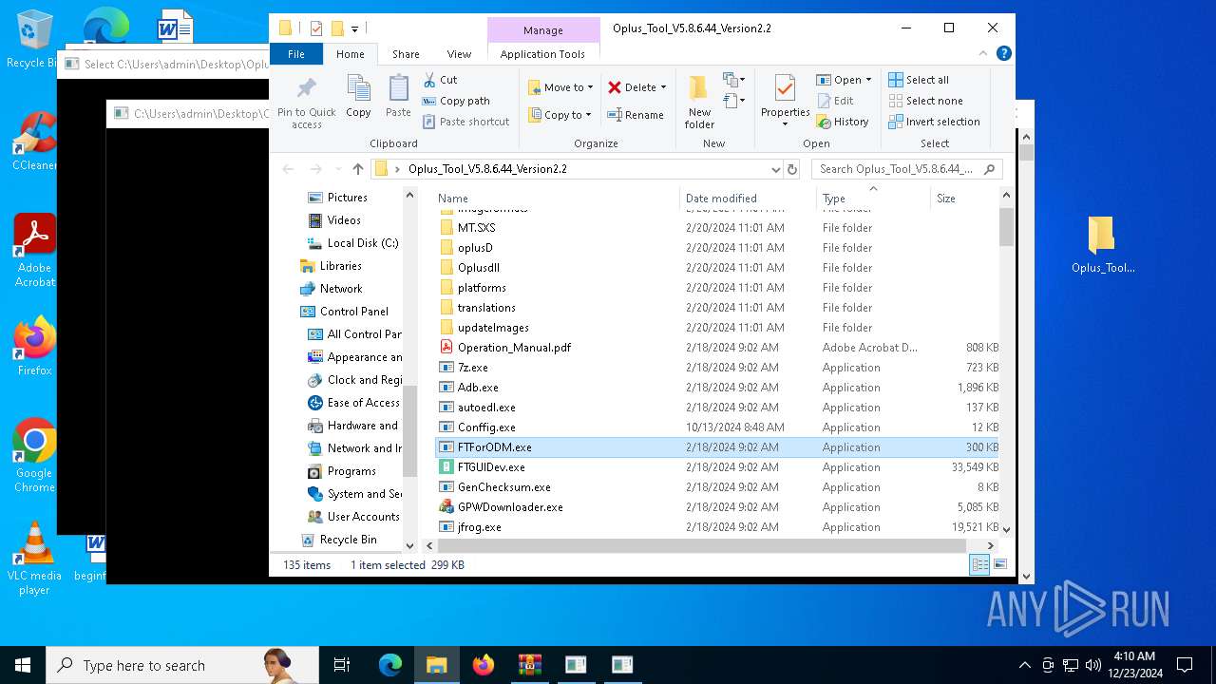Open Recycle Bin in navigation pane

coord(348,540)
